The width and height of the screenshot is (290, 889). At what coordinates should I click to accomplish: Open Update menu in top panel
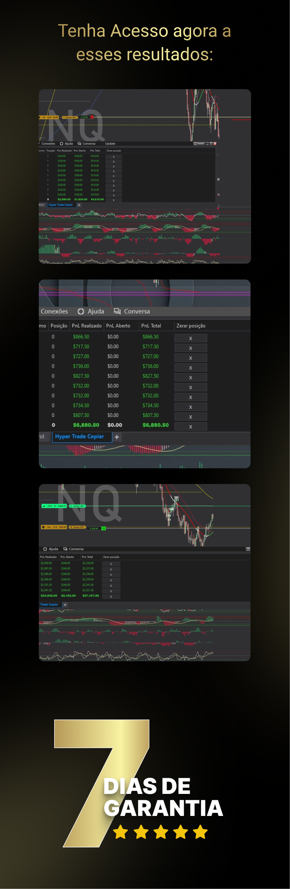[x=110, y=144]
